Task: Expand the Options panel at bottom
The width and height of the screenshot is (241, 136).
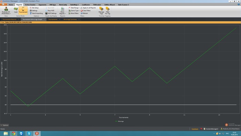Action: tap(4, 125)
